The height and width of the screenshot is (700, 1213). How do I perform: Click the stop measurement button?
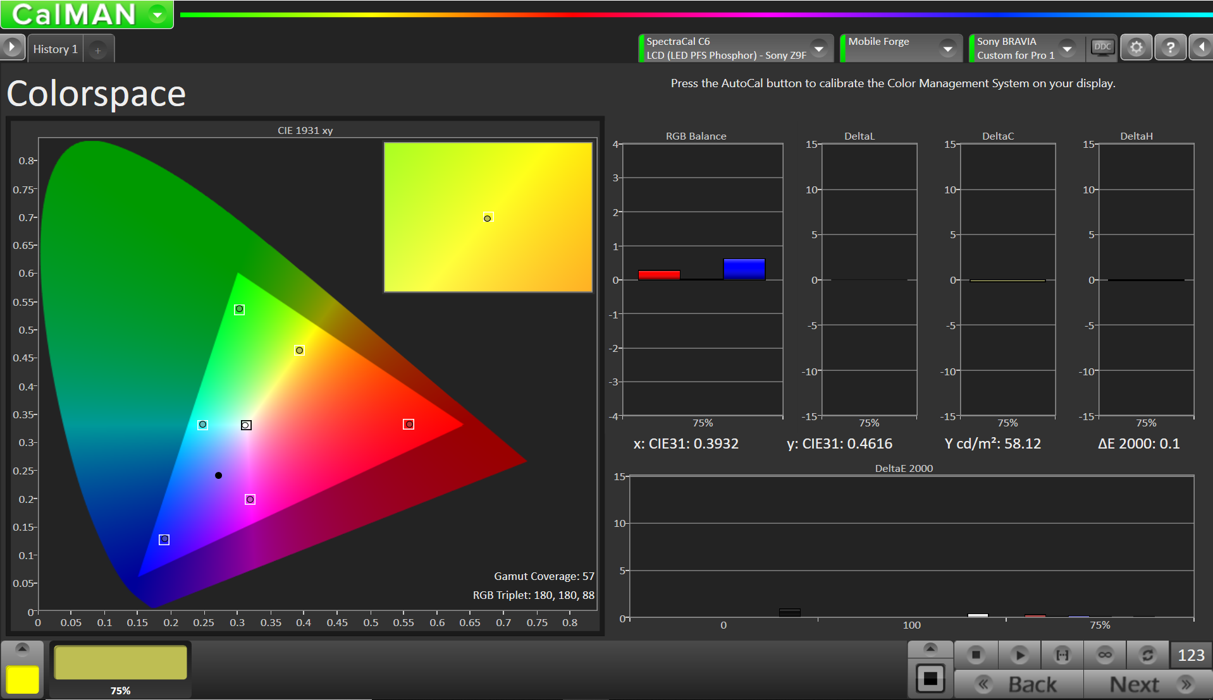click(976, 655)
